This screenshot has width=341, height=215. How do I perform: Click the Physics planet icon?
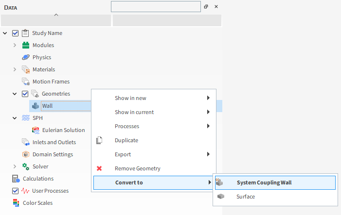point(26,57)
